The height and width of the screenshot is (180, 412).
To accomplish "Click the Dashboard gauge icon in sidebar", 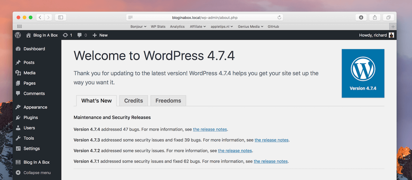I will tap(18, 49).
